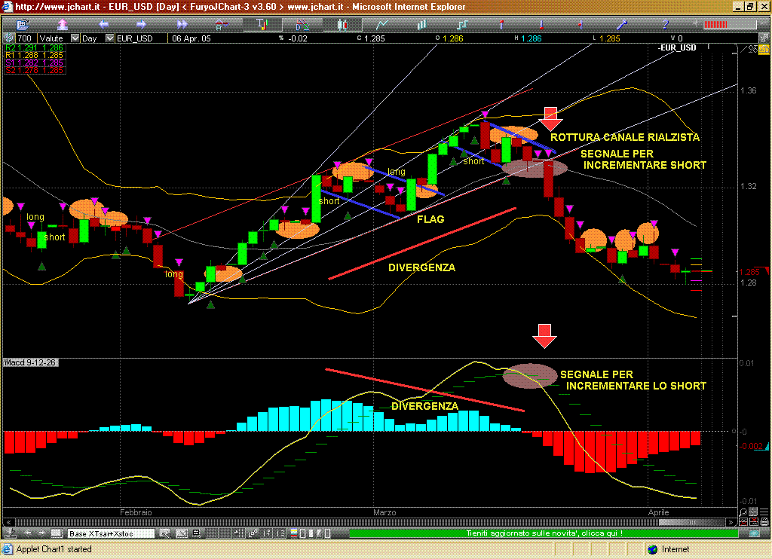Click the left arrow navigation icon
The image size is (772, 559).
click(x=103, y=24)
